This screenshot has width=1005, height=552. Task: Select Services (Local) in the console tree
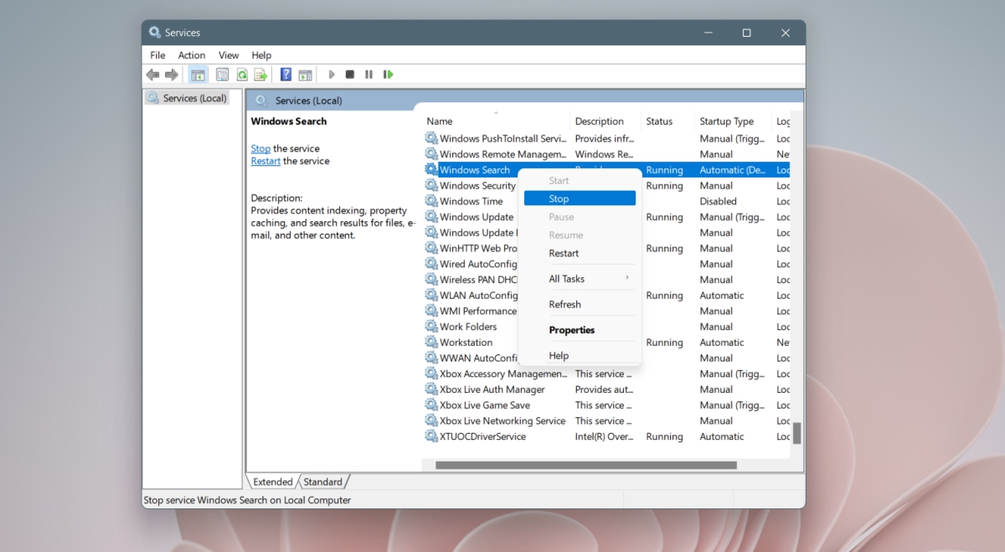[194, 98]
